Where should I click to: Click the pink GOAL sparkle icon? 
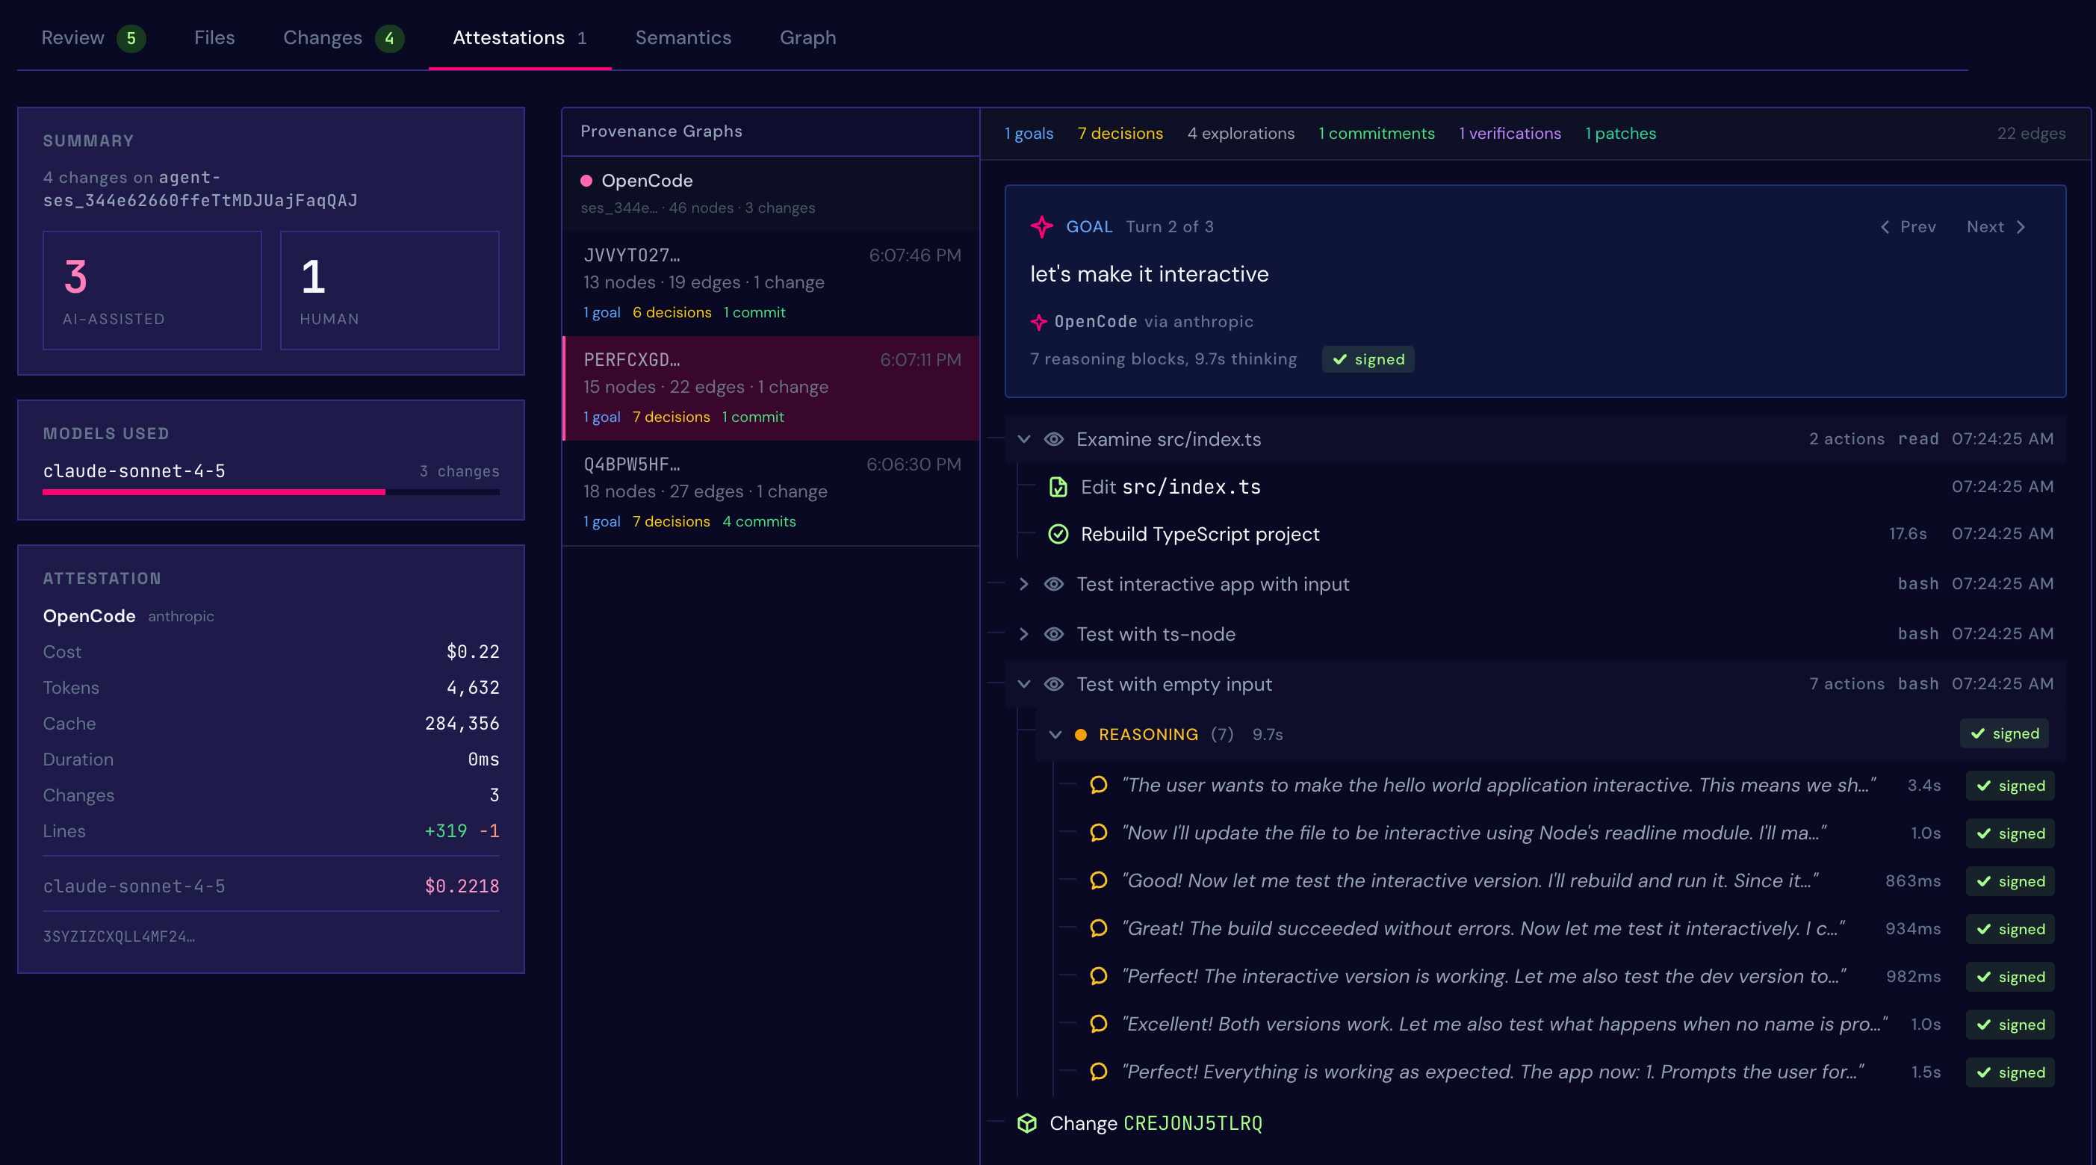coord(1041,227)
